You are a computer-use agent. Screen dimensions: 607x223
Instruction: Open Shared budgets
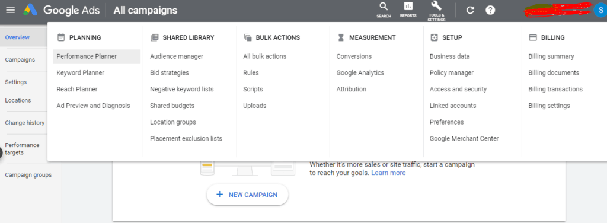[x=172, y=106]
